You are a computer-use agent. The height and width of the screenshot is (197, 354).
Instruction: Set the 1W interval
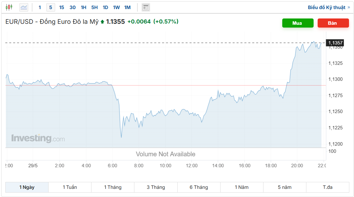click(117, 8)
